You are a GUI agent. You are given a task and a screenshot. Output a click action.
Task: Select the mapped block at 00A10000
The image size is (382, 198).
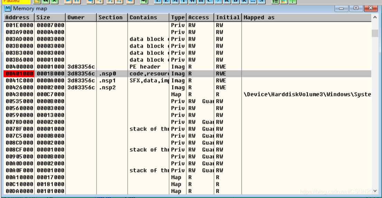point(188,177)
